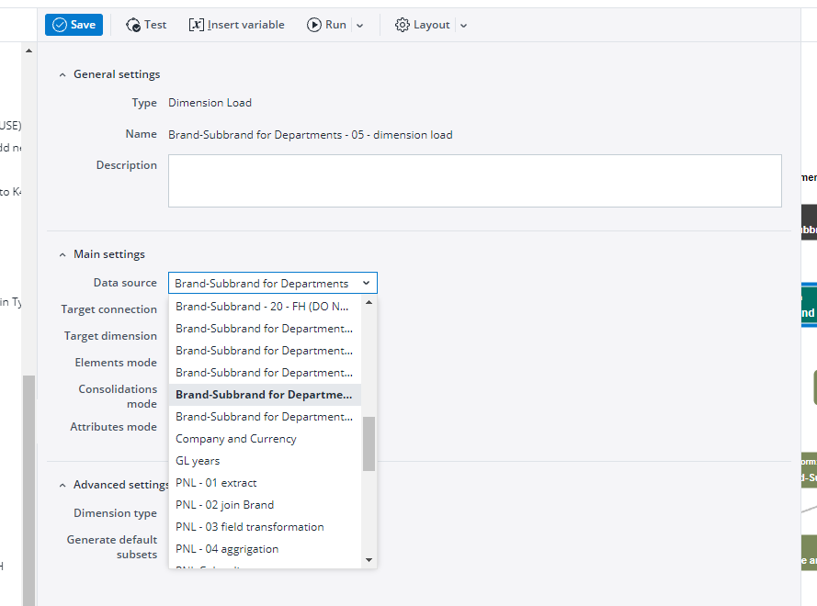This screenshot has width=817, height=606.
Task: Select PNL - 03 field transformation
Action: tap(249, 527)
